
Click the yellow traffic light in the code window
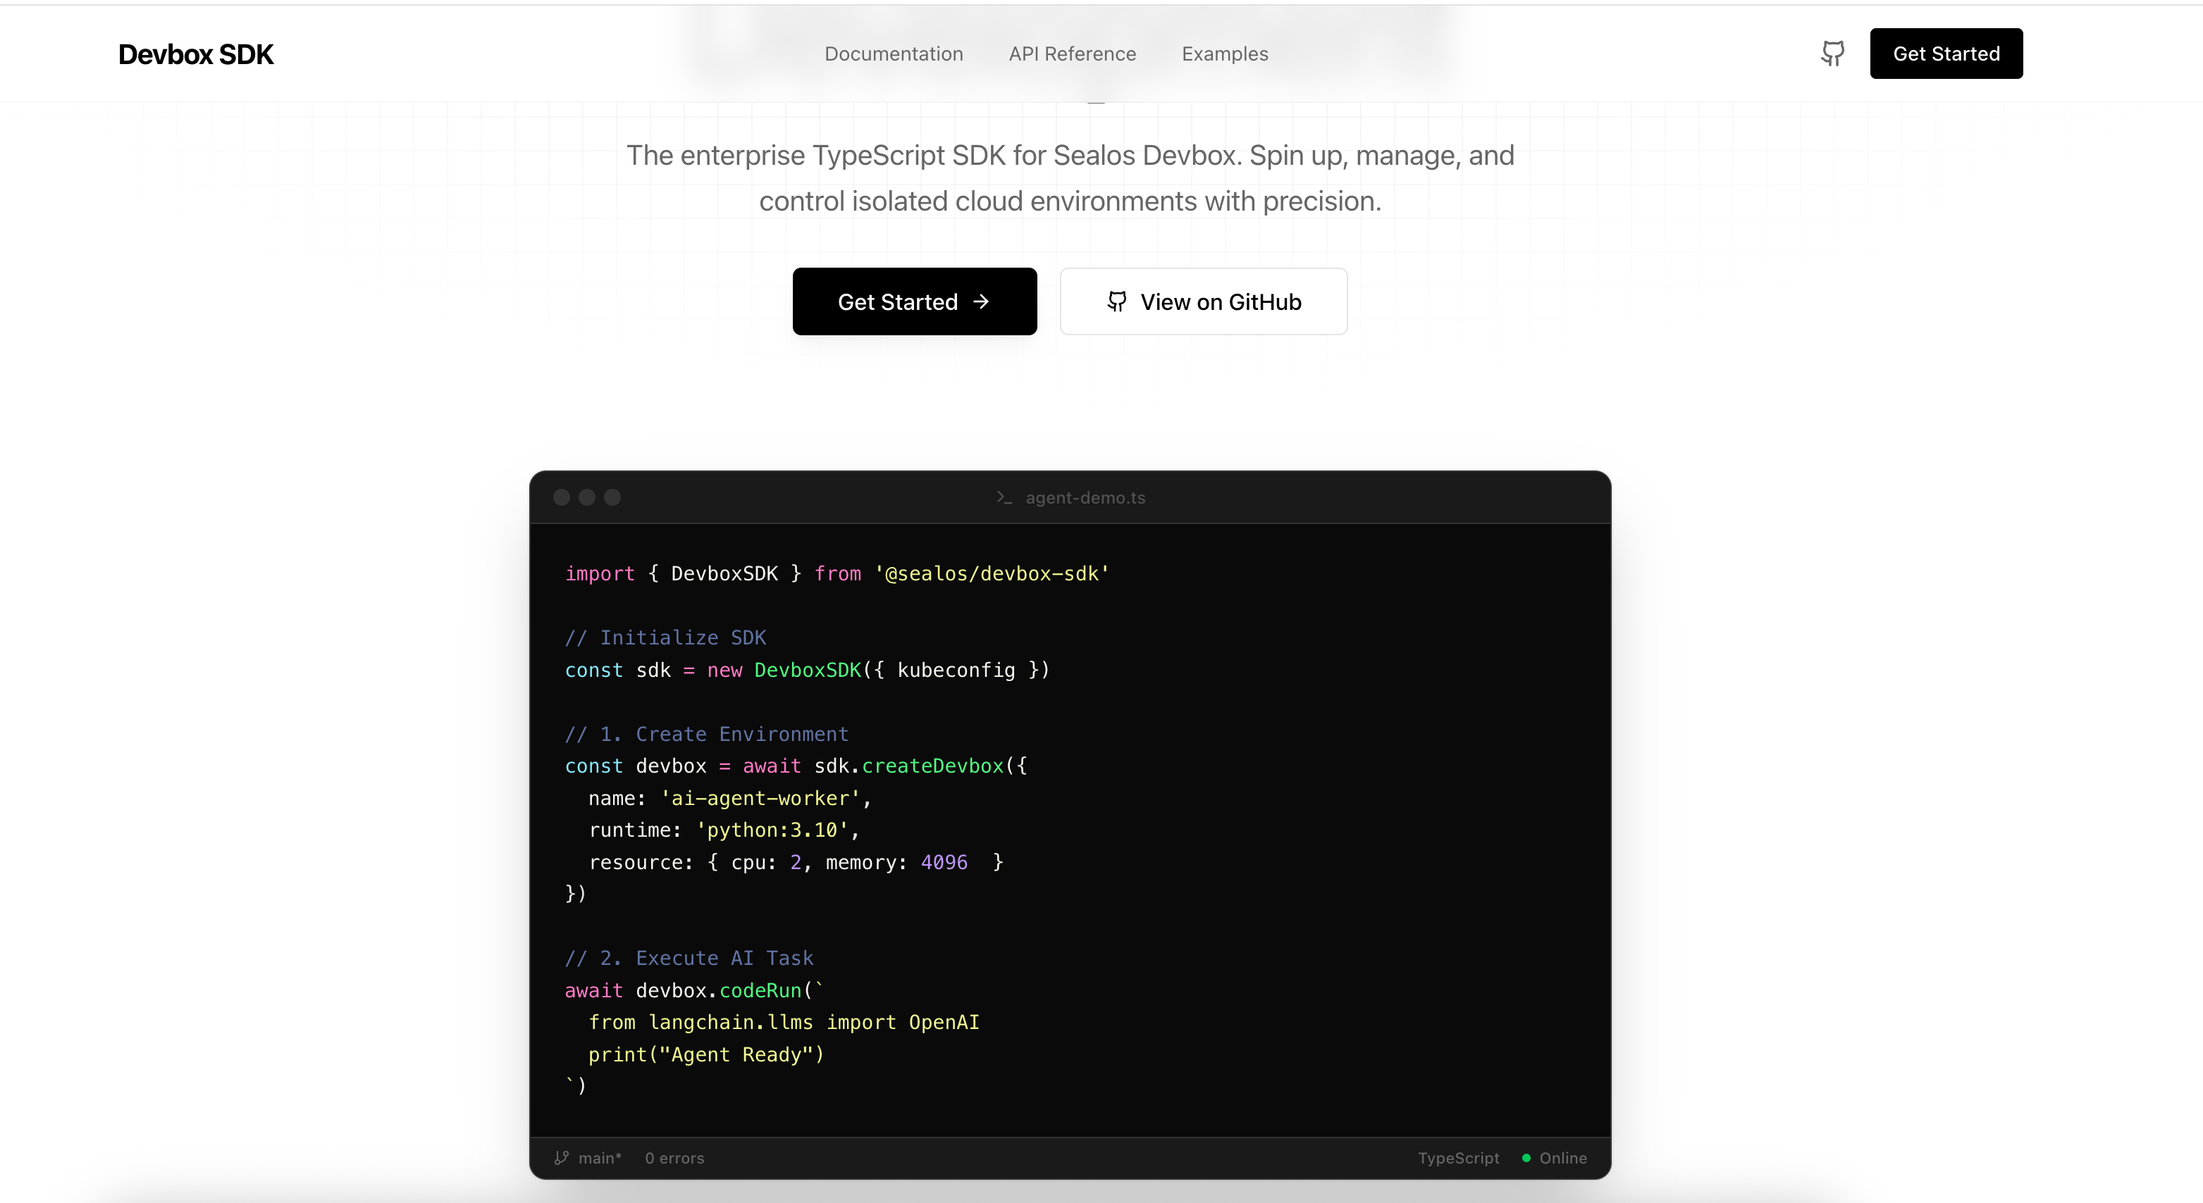pyautogui.click(x=588, y=497)
